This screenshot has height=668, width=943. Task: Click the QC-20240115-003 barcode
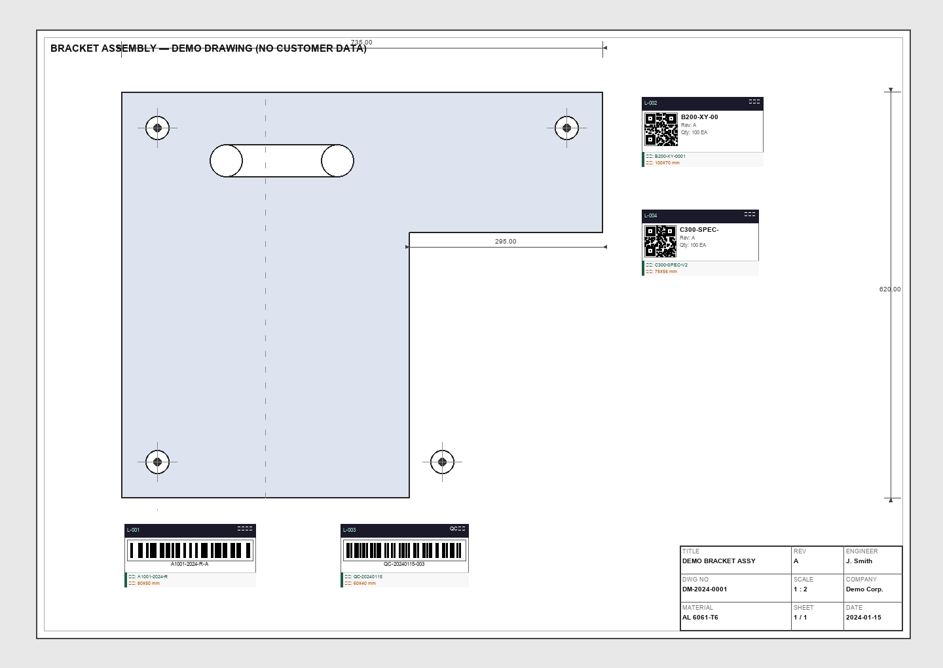(x=404, y=550)
